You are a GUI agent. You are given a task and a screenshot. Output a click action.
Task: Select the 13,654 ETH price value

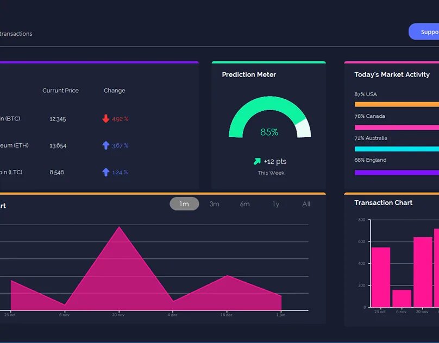pyautogui.click(x=58, y=145)
